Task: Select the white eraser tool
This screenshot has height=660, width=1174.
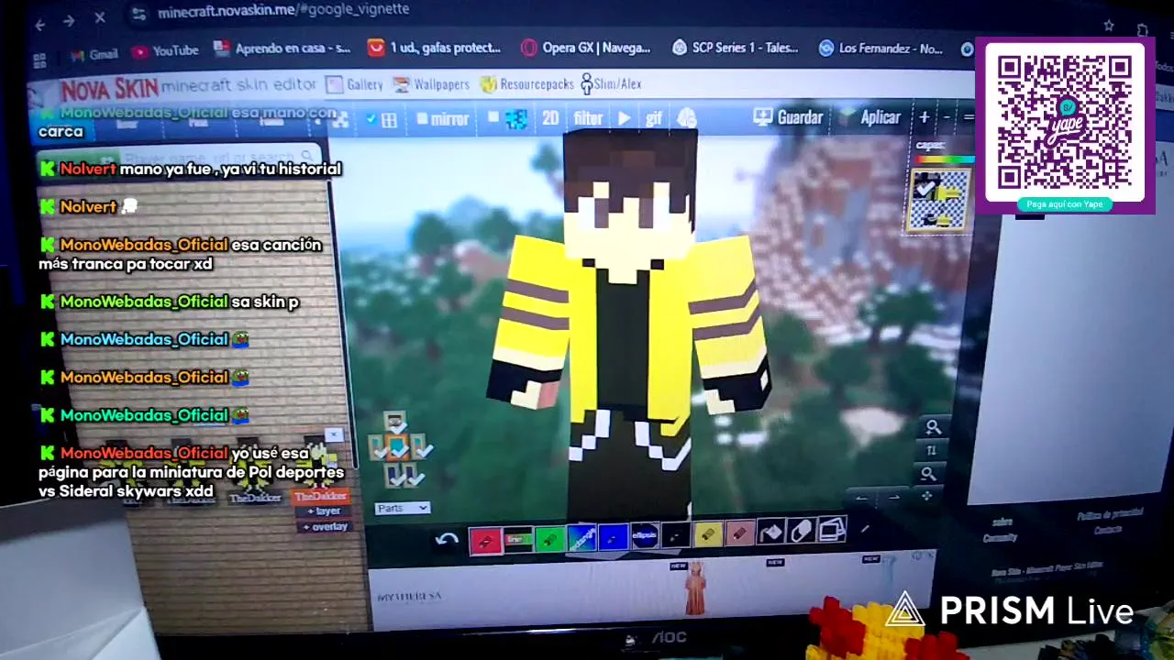Action: [801, 532]
